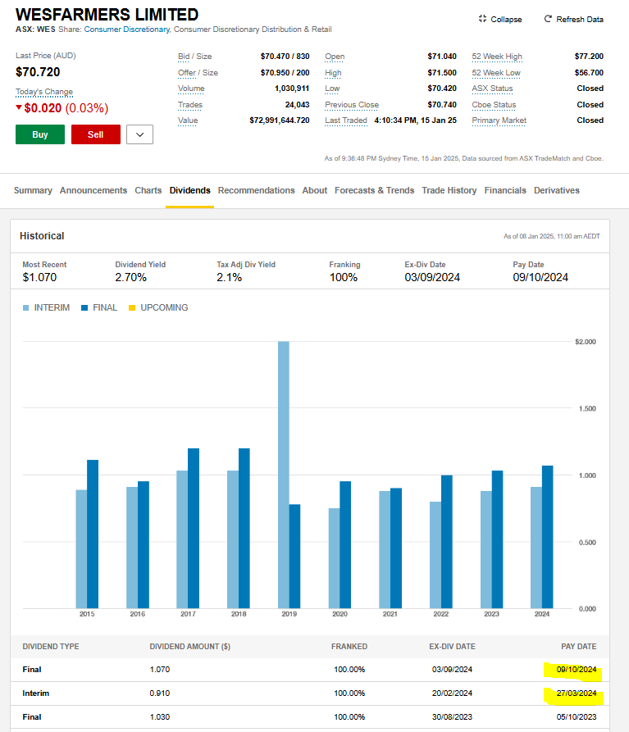Click the Refresh Data icon
This screenshot has height=732, width=629.
click(548, 19)
